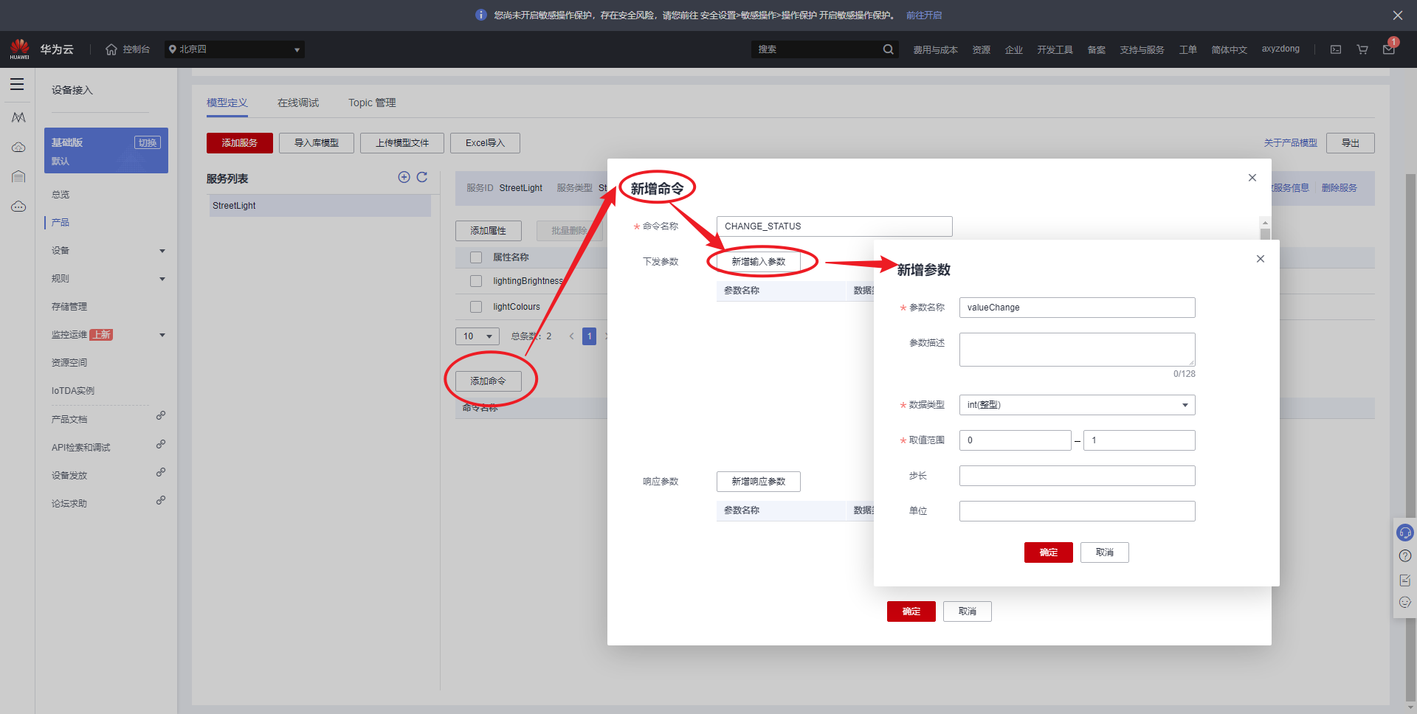
Task: Click the customer service headset icon
Action: coord(1405,533)
